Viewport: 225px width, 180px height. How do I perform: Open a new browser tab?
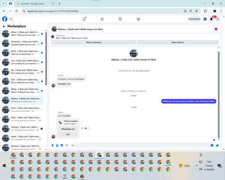59,4
